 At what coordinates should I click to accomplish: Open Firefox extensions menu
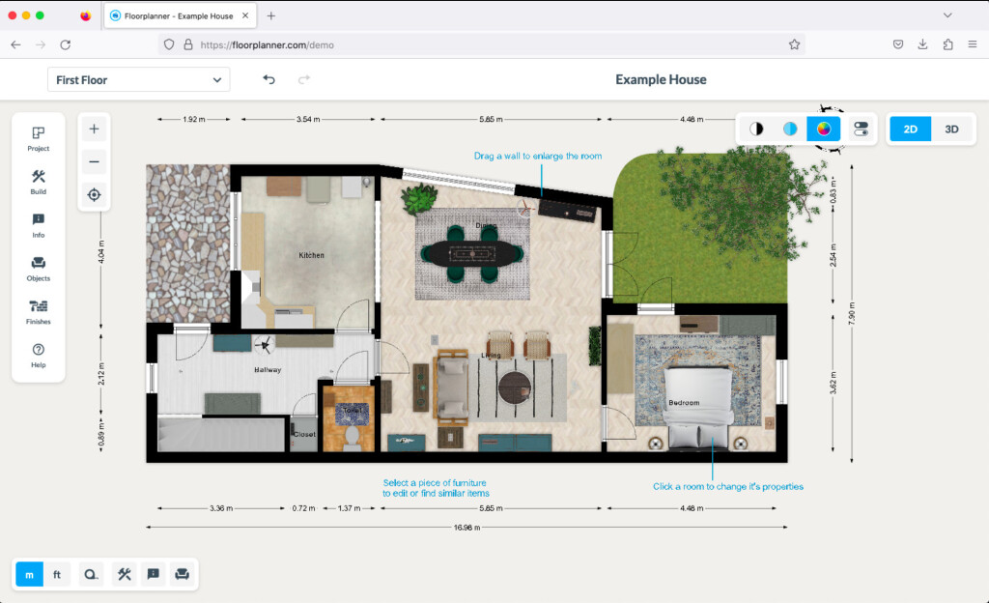click(x=947, y=44)
